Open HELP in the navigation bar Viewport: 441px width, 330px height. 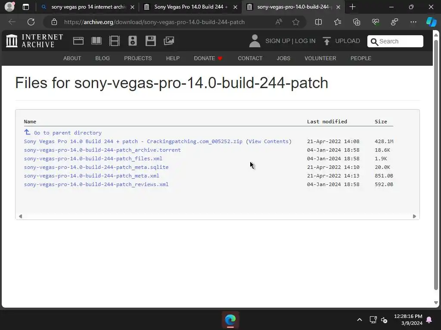tap(173, 58)
